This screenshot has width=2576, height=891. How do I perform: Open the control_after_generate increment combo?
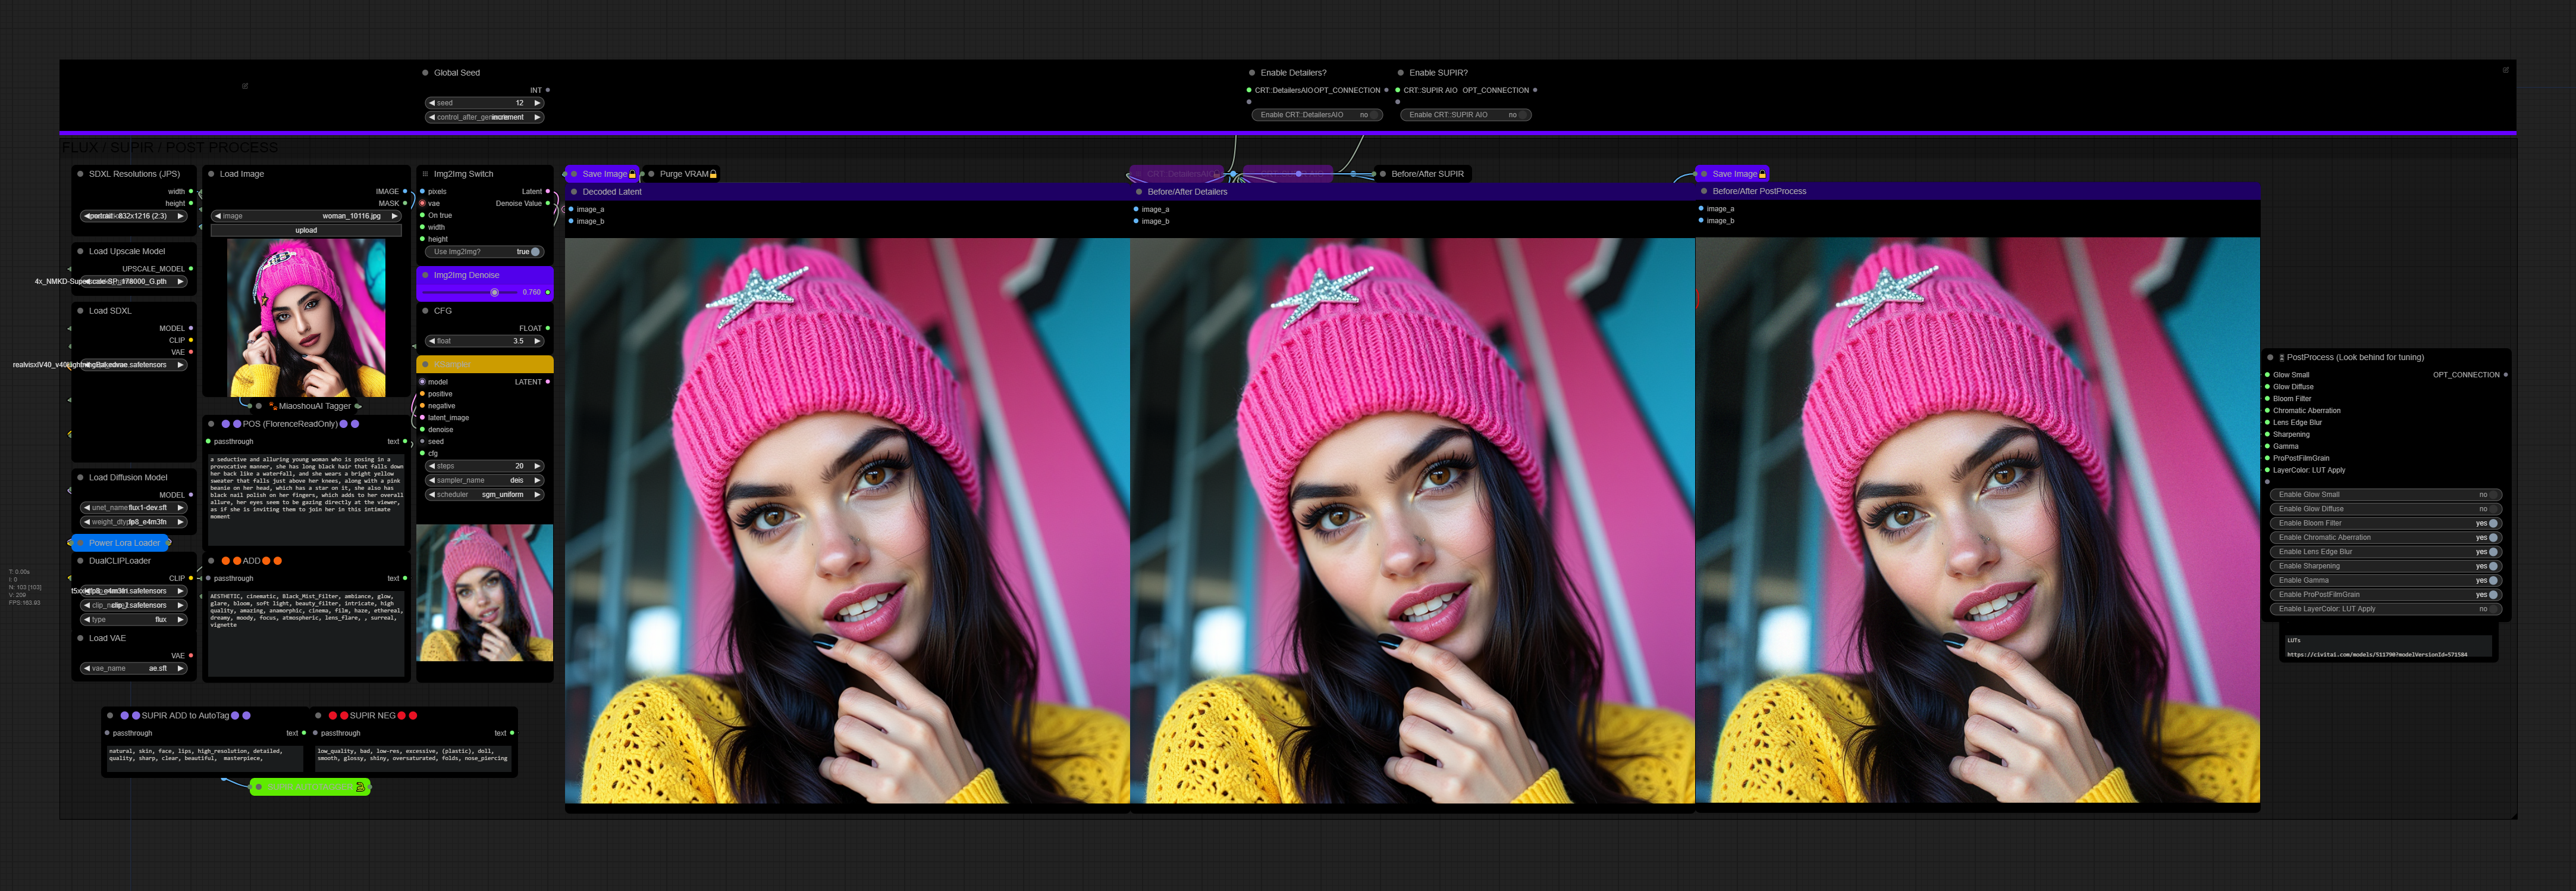485,117
